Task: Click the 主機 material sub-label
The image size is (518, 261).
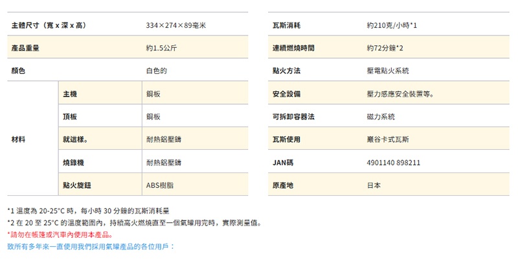Action: (70, 94)
